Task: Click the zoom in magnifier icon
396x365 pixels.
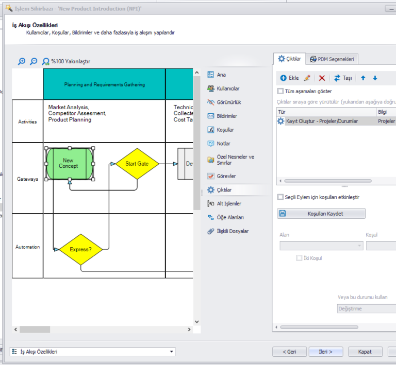Action: [x=22, y=61]
